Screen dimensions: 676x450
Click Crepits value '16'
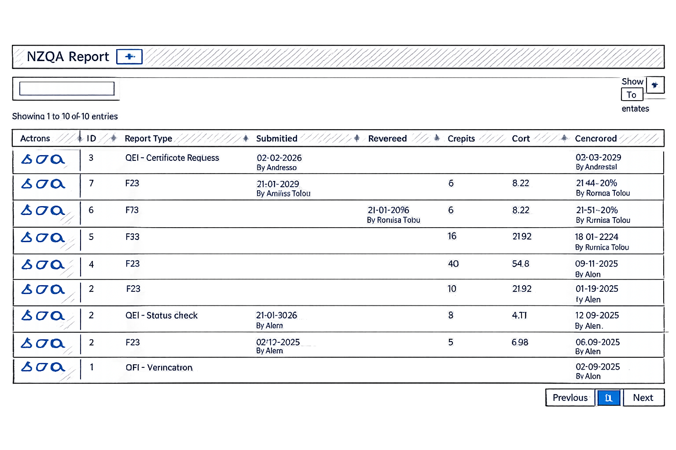pyautogui.click(x=452, y=236)
